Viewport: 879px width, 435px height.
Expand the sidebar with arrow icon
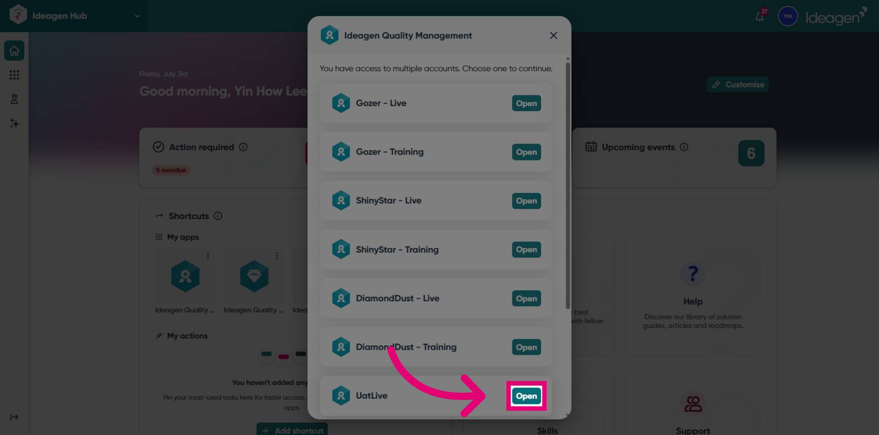14,417
